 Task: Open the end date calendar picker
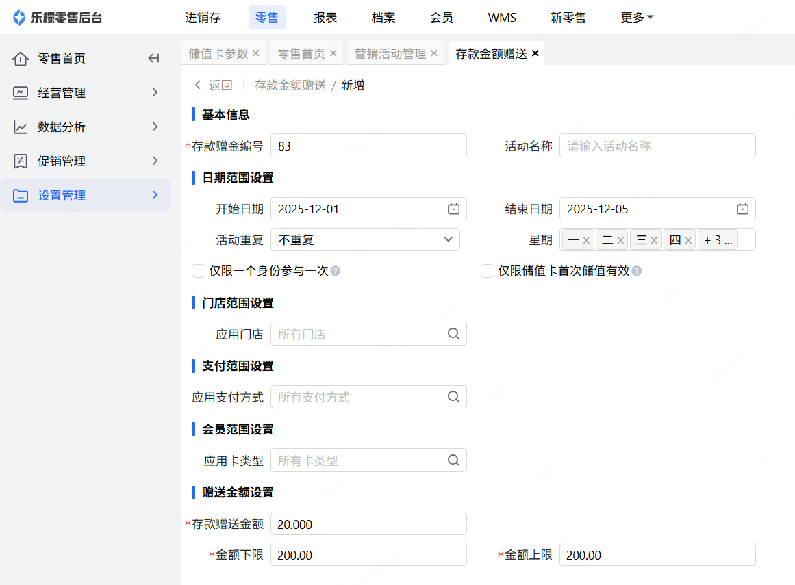click(x=742, y=209)
